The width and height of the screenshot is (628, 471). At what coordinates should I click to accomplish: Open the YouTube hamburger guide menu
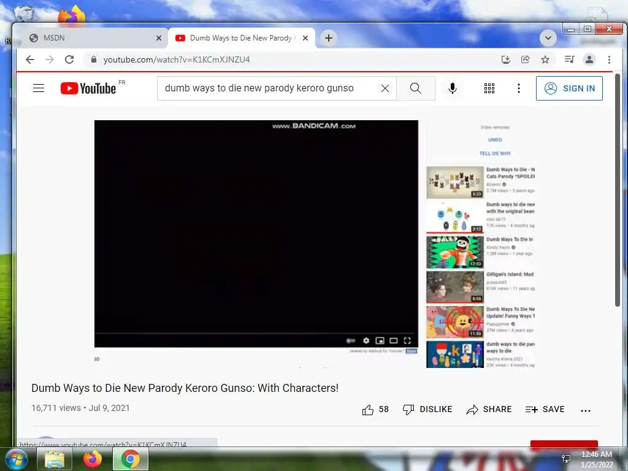pyautogui.click(x=39, y=88)
